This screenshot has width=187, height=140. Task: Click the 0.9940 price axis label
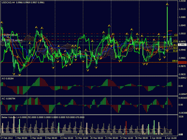coord(183,50)
